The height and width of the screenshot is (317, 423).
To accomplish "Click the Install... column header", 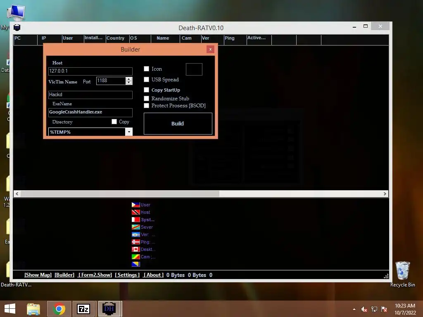I will coord(95,40).
